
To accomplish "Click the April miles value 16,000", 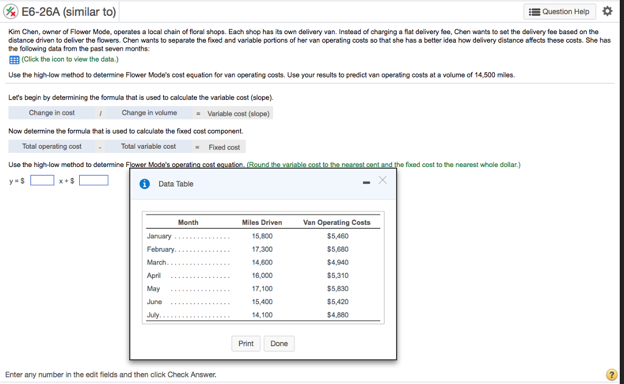I will point(262,276).
